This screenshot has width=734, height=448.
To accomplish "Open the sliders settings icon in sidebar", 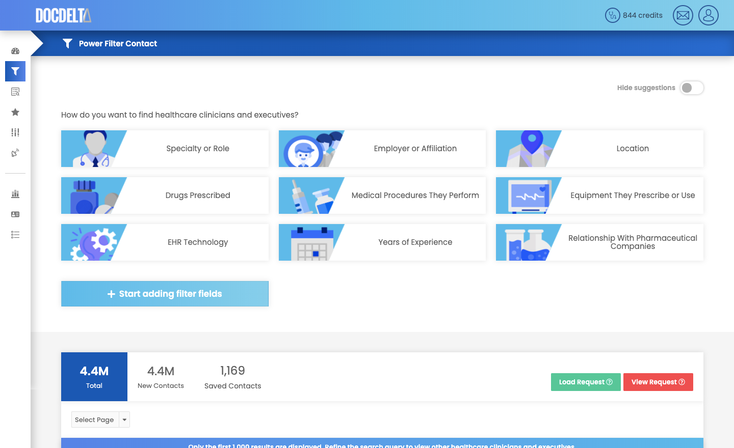I will [15, 132].
